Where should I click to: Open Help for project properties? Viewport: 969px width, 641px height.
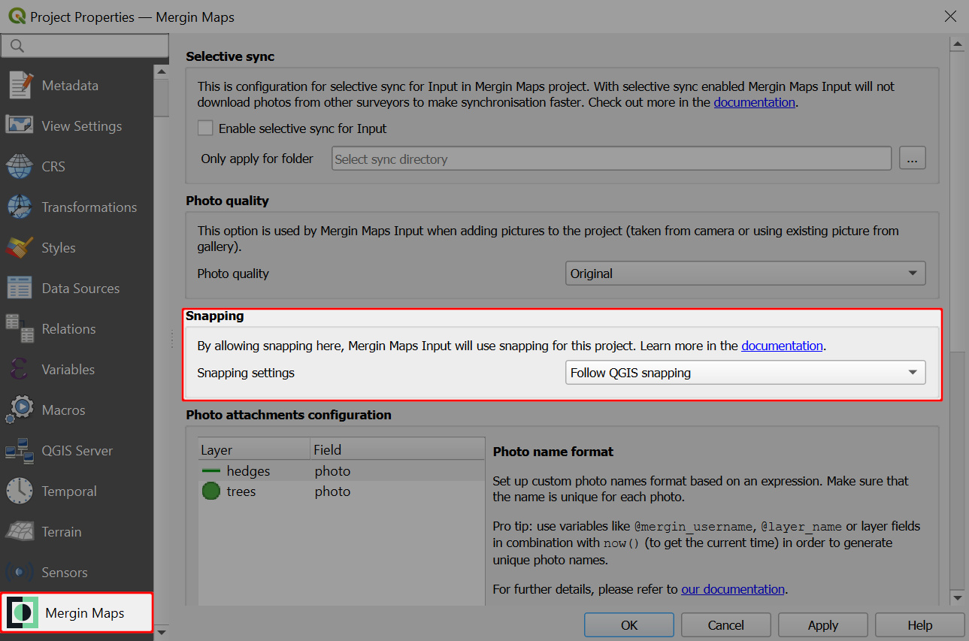click(919, 625)
